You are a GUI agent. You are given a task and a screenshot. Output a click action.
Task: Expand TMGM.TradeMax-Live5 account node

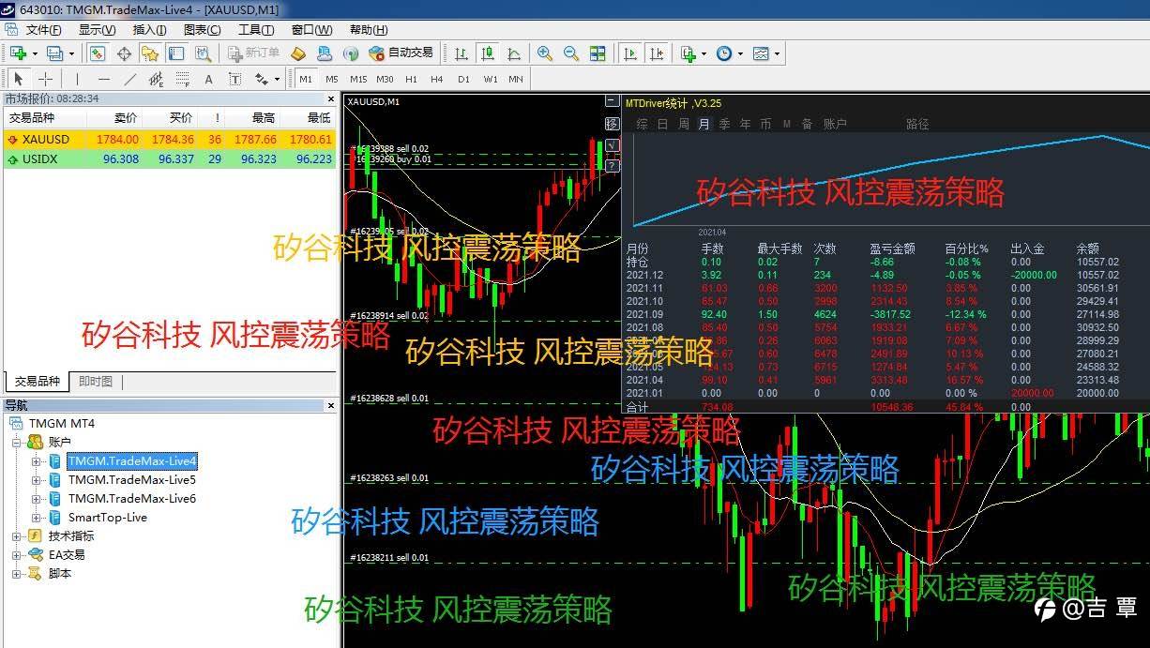tap(37, 480)
